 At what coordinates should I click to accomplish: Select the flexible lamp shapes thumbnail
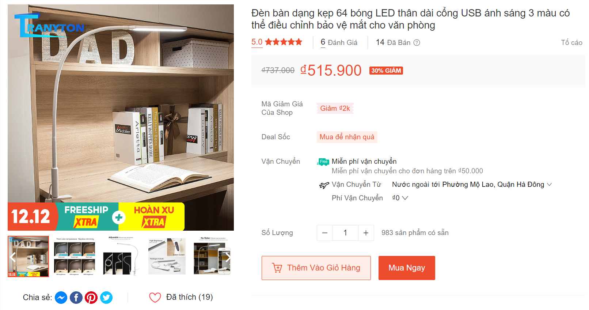(x=121, y=256)
